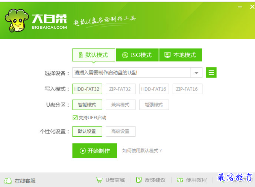Click the USB drive icon on 默认模式
This screenshot has width=255, height=187.
pyautogui.click(x=81, y=55)
